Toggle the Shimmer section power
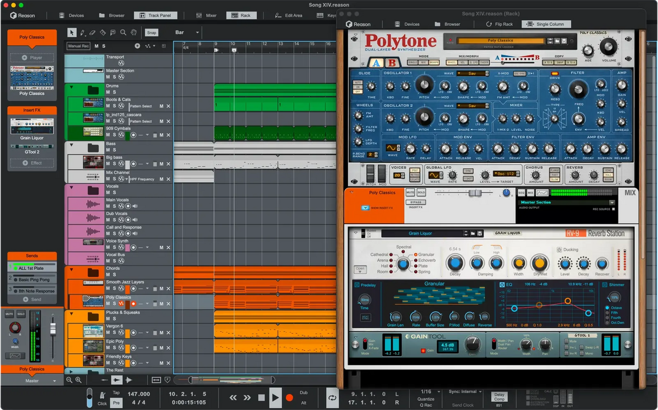Screen dimensions: 658x410 605,285
